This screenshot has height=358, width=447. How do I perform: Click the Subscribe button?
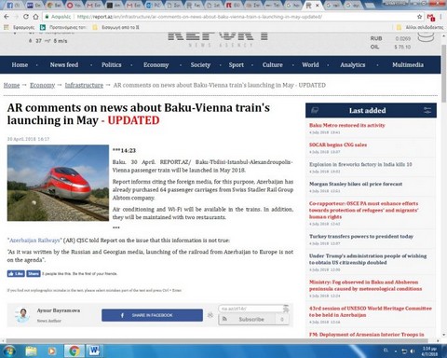(x=251, y=319)
